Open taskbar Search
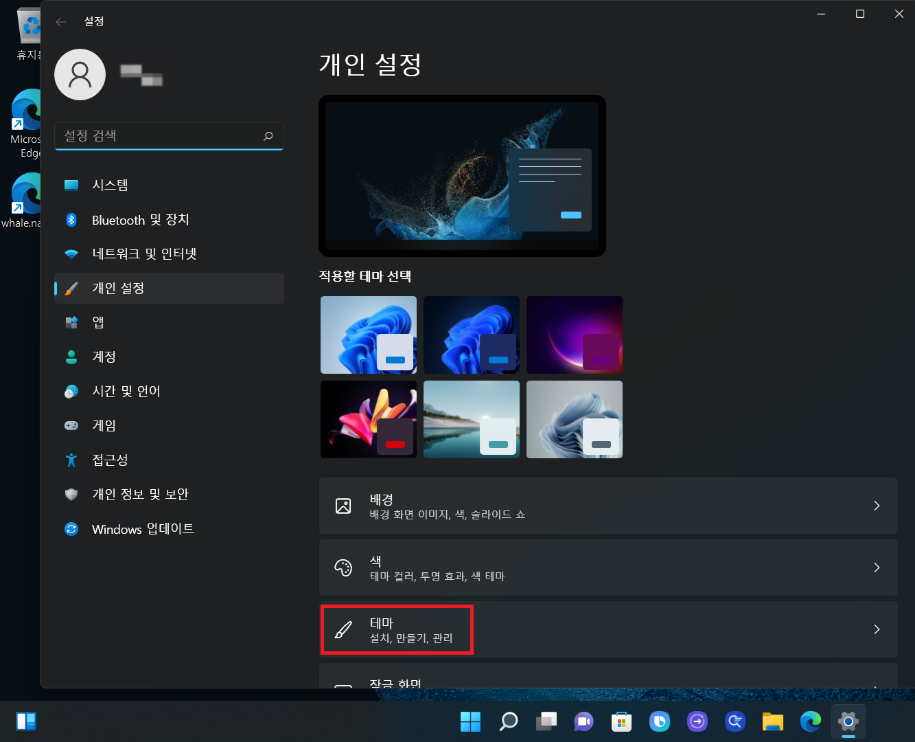 (509, 721)
